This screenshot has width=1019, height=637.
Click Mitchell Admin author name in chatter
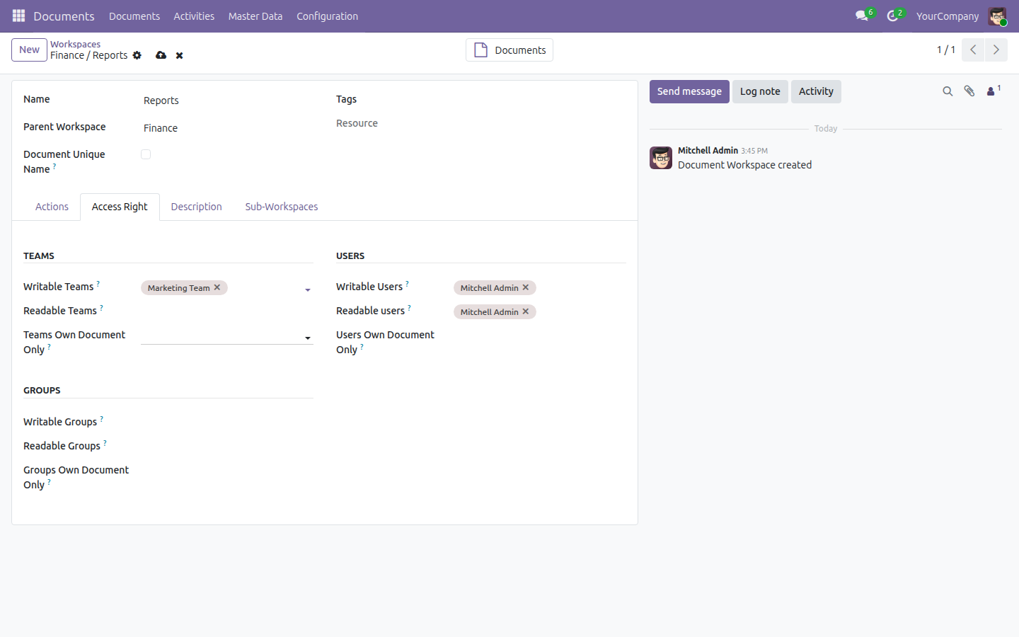(x=708, y=150)
